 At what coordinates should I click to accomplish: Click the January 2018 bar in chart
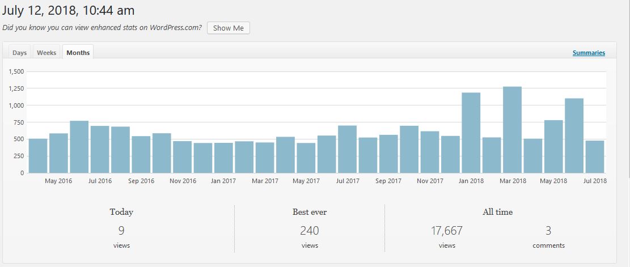point(471,133)
